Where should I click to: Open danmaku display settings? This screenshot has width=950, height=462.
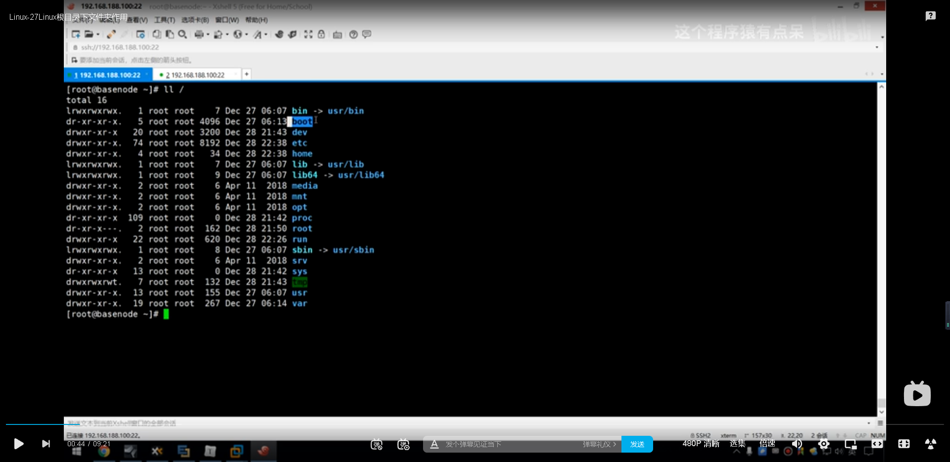(403, 444)
